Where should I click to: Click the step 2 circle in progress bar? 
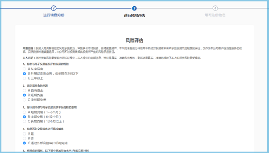[54, 8]
